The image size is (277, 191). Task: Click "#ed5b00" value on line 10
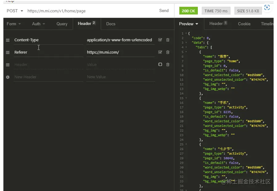pyautogui.click(x=254, y=75)
